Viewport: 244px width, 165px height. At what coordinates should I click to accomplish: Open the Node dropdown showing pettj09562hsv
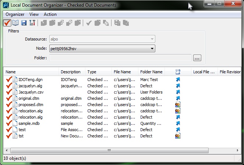pos(102,49)
